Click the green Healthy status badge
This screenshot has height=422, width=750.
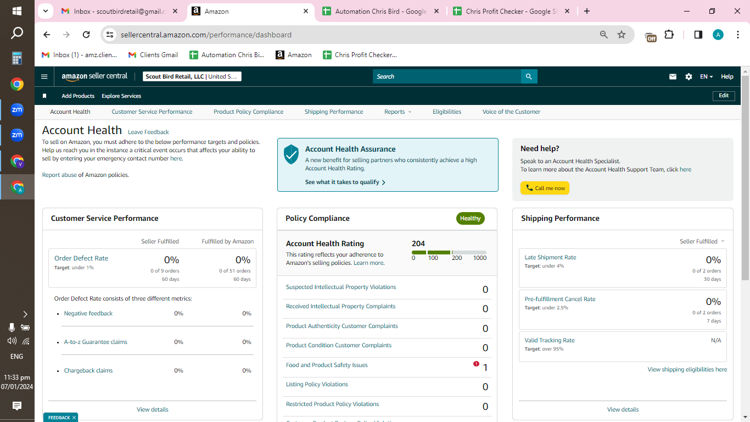tap(471, 218)
